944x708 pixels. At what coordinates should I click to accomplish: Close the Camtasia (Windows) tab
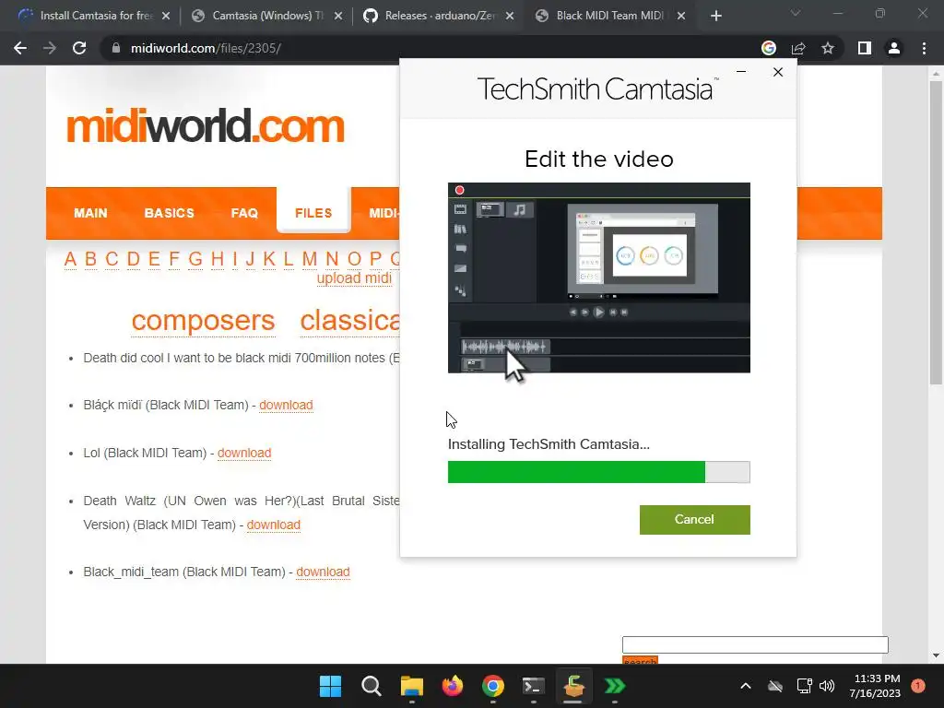tap(338, 16)
